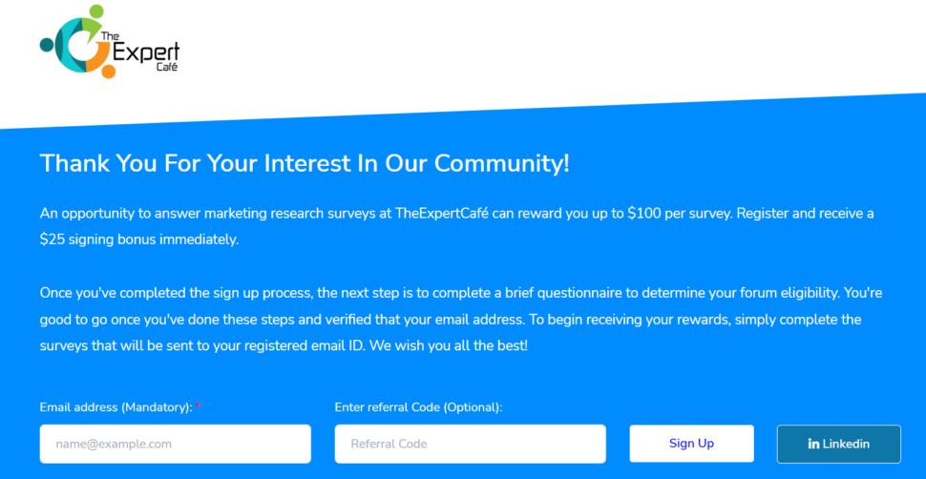Click the 'Enter referral Code (Optional)' label

click(418, 407)
